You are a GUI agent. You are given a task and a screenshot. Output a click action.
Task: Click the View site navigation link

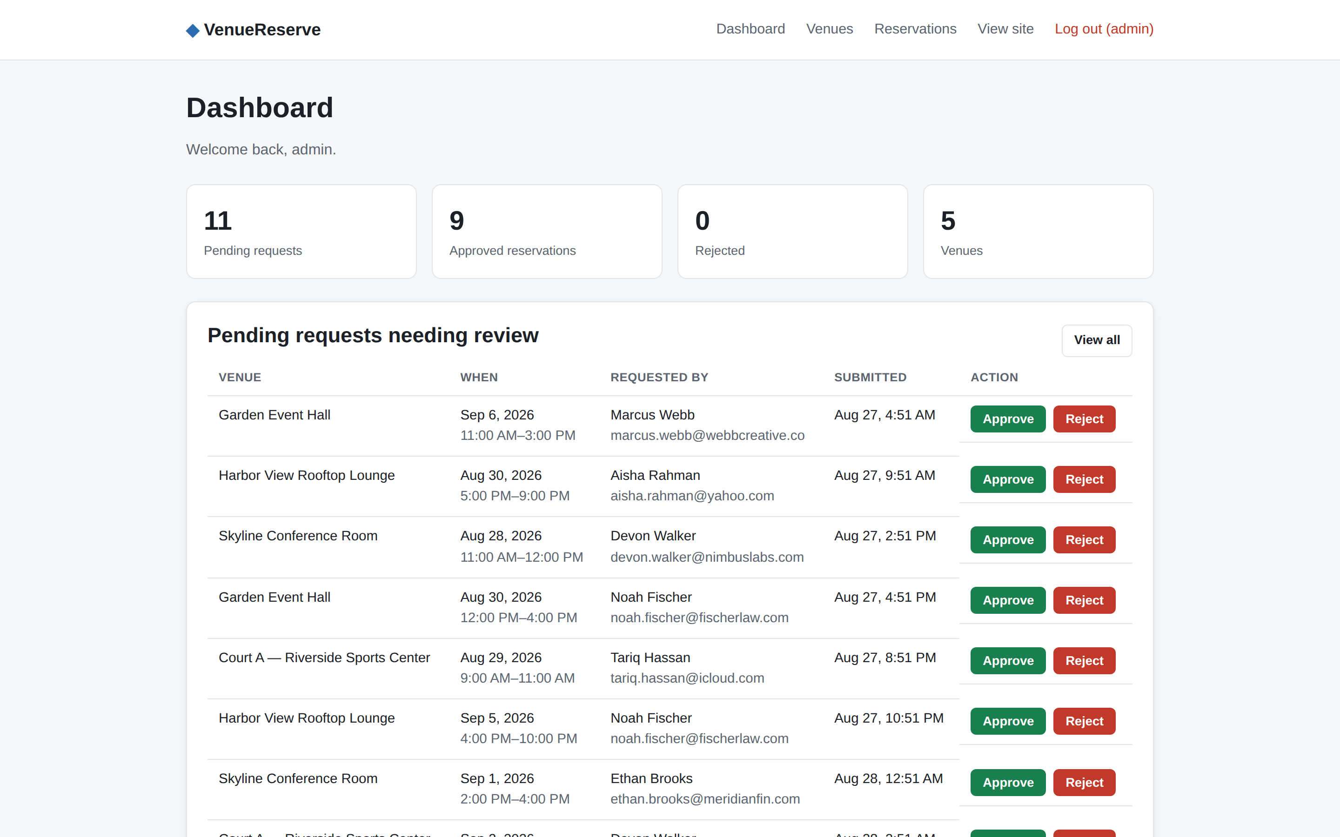tap(1005, 29)
